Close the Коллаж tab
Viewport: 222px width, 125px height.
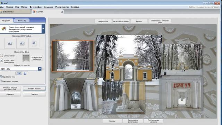point(62,12)
